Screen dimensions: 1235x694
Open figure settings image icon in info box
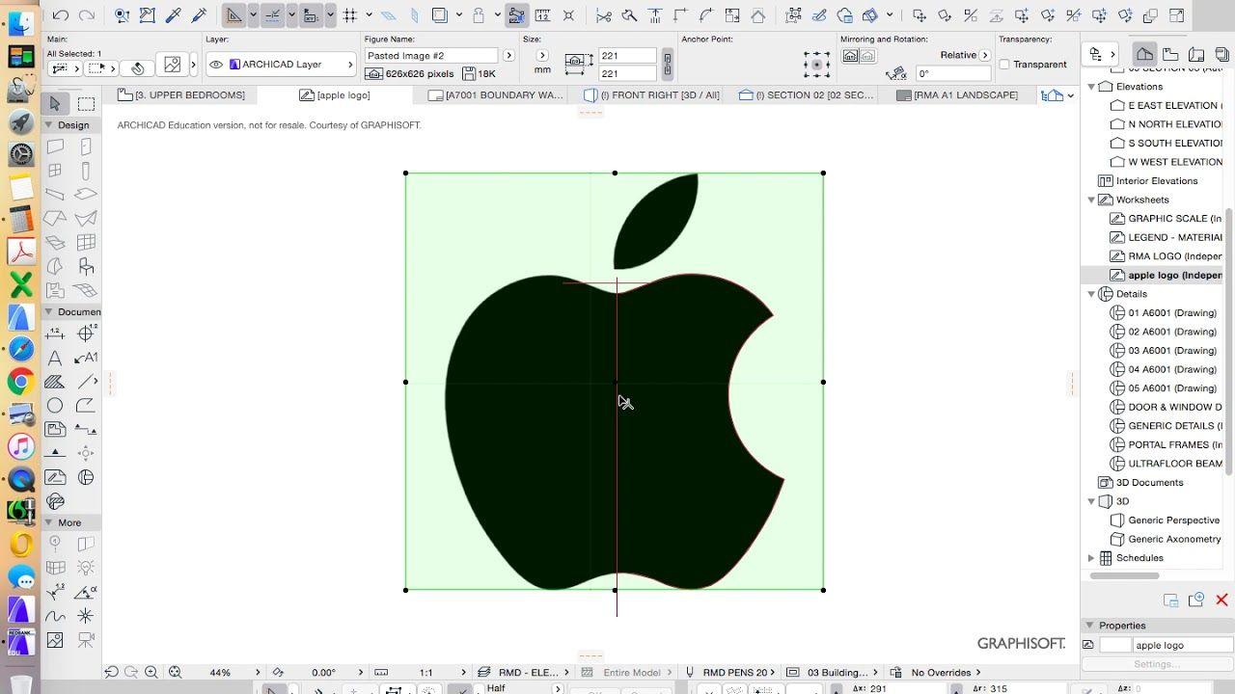[172, 65]
